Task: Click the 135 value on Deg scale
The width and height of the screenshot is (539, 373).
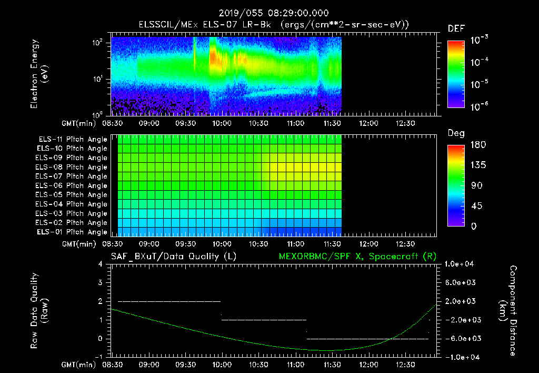Action: (478, 165)
